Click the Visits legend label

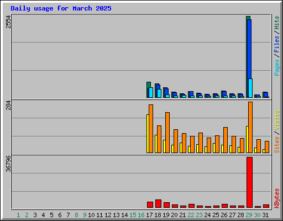point(276,120)
